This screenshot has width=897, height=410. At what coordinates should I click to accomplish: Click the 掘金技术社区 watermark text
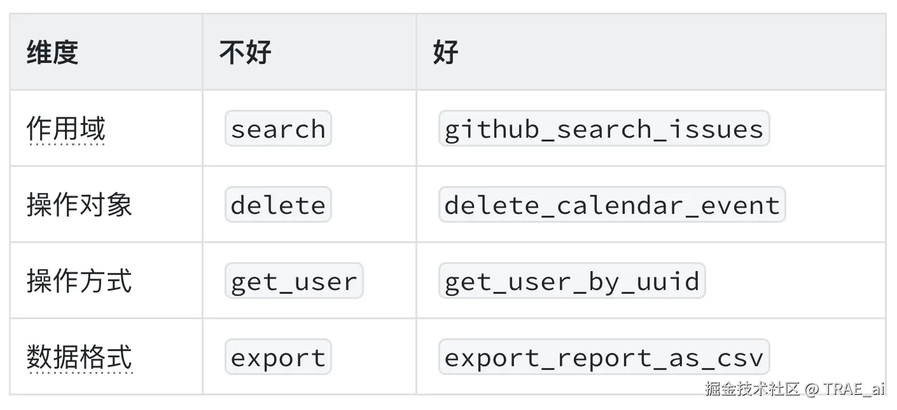tap(751, 388)
